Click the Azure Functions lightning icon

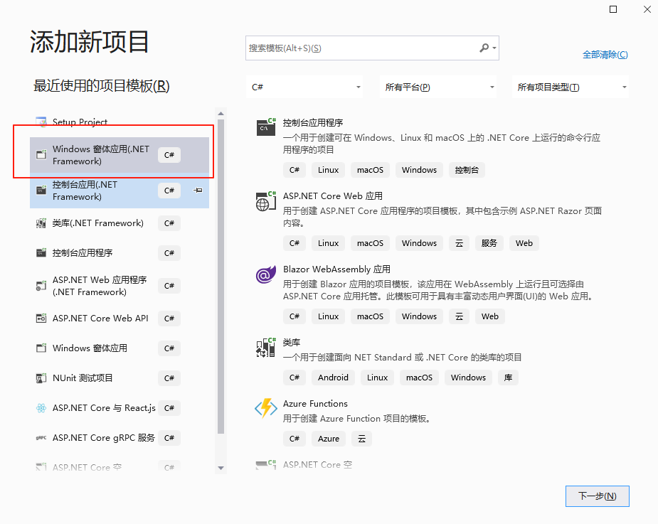tap(266, 408)
